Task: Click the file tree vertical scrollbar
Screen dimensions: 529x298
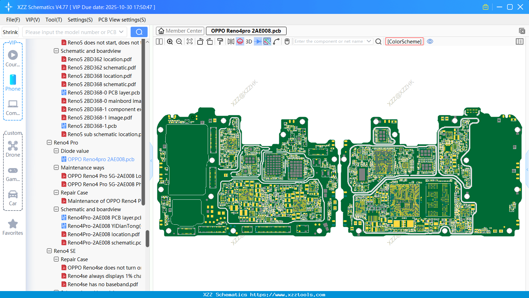Action: (x=147, y=239)
